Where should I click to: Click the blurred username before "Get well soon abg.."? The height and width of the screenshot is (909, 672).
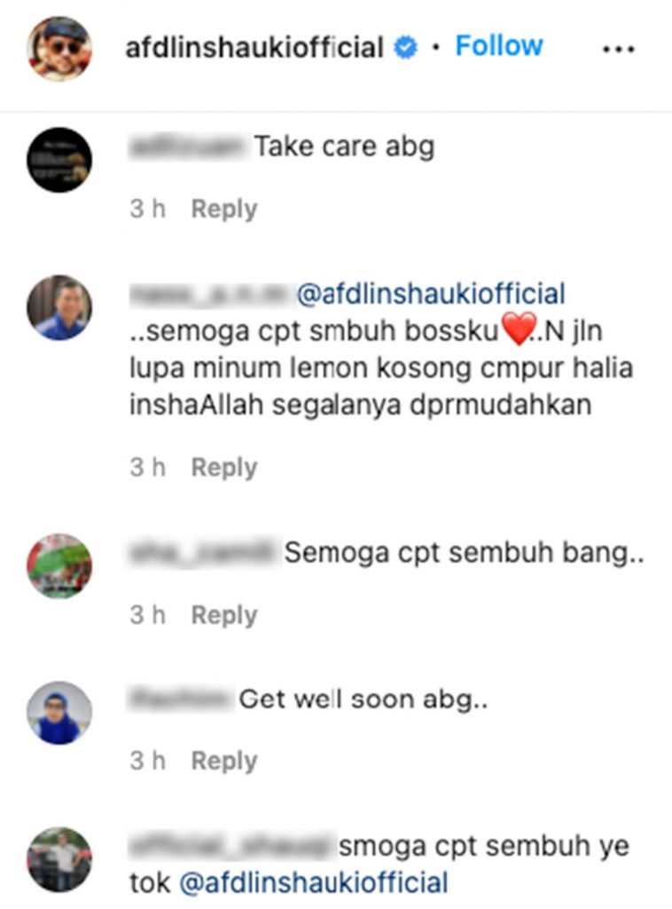[x=179, y=699]
